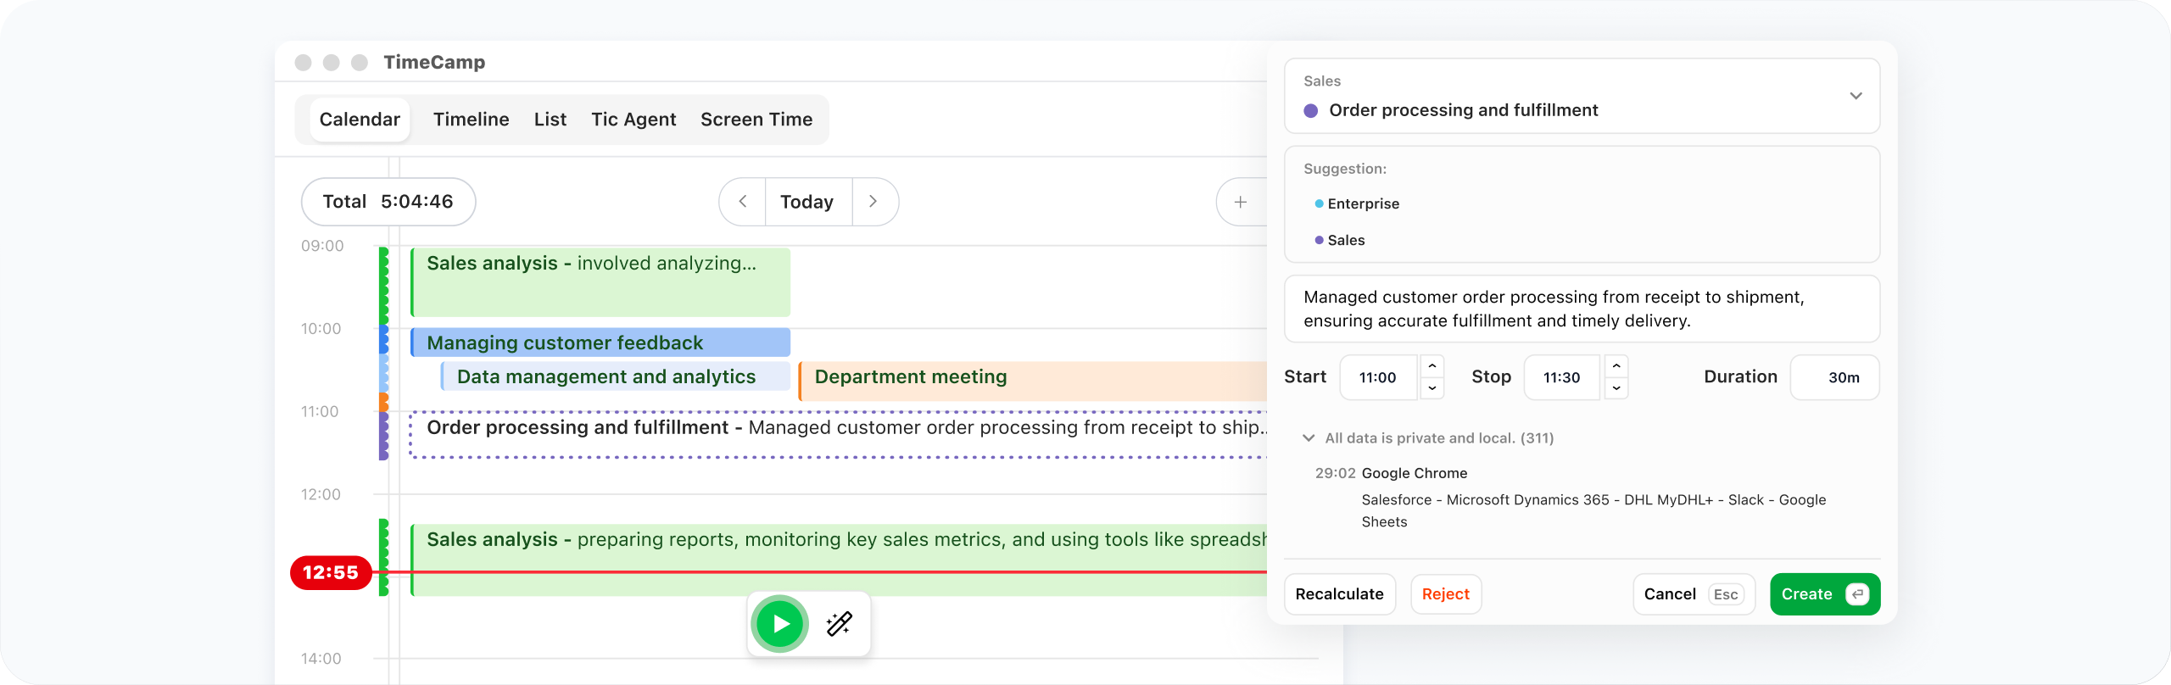This screenshot has height=685, width=2171.
Task: Click the plus icon to add entry
Action: (x=1240, y=202)
